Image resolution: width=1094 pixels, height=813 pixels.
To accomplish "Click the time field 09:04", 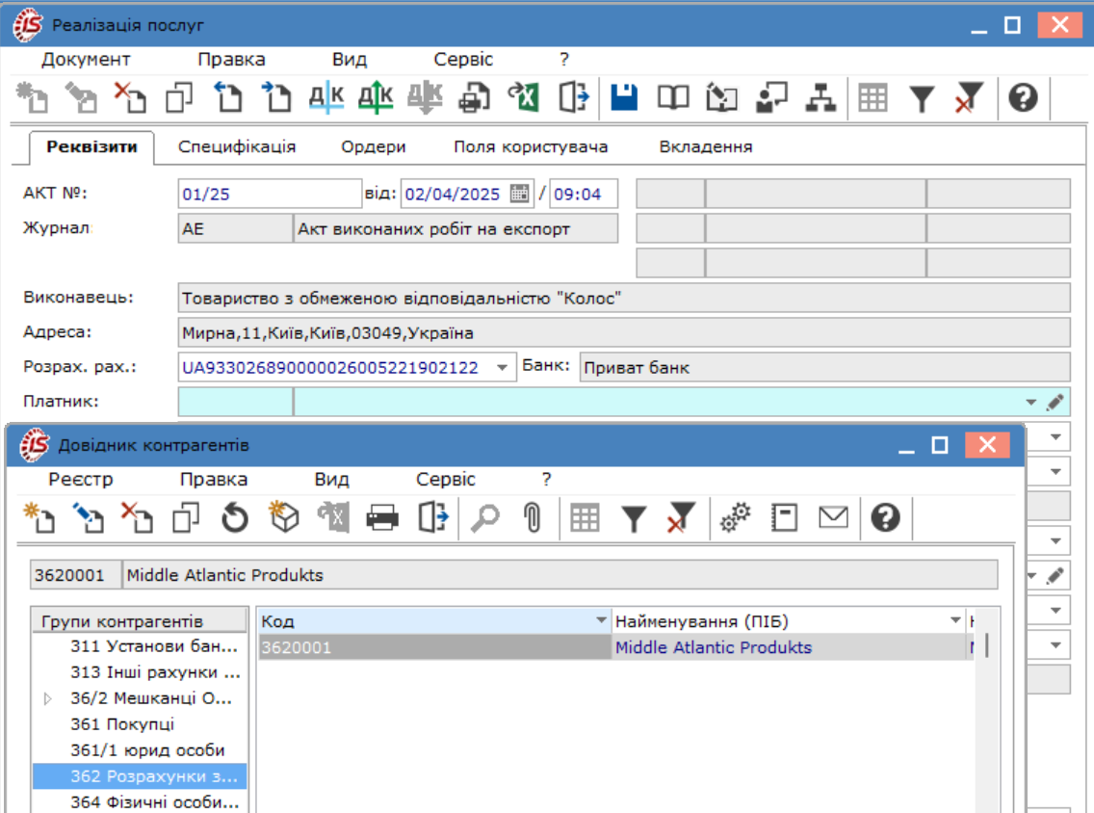I will 584,194.
